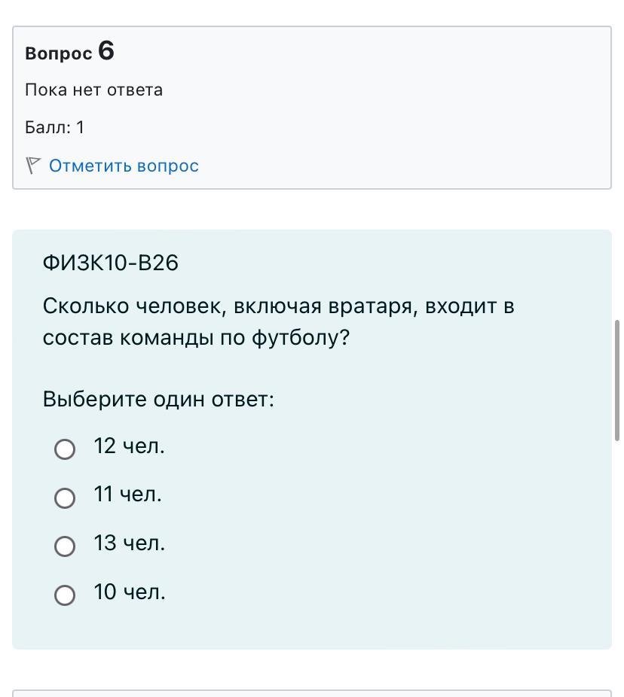Pick the radio circle for 13 чел.
624x697 pixels.
coord(65,546)
